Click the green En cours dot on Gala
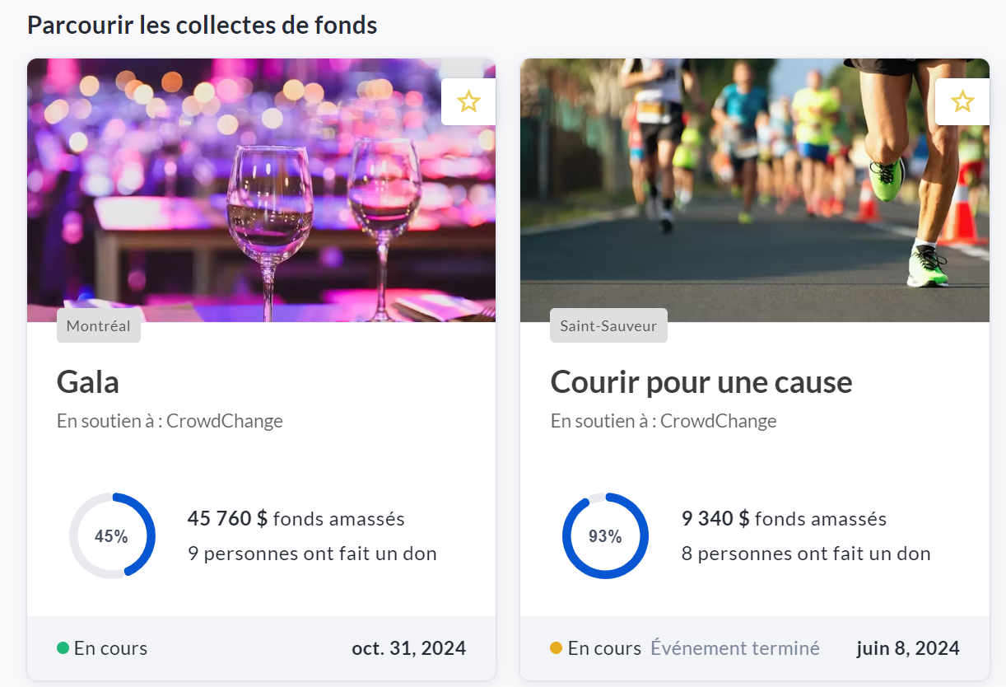Screen dimensions: 1006x687 click(x=63, y=648)
